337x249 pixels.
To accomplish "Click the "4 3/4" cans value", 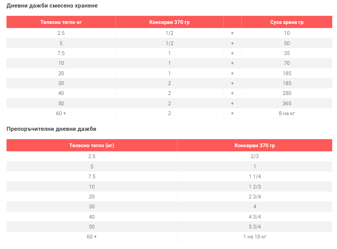I will coord(255,217).
